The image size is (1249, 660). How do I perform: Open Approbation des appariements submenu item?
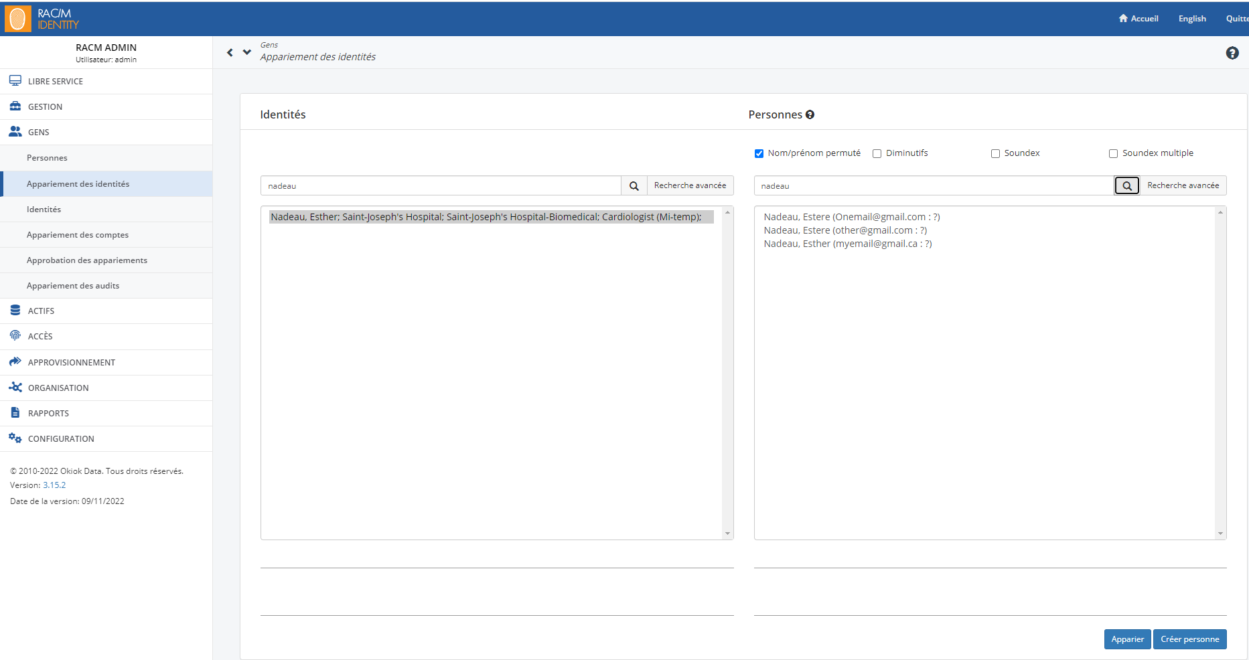(106, 260)
